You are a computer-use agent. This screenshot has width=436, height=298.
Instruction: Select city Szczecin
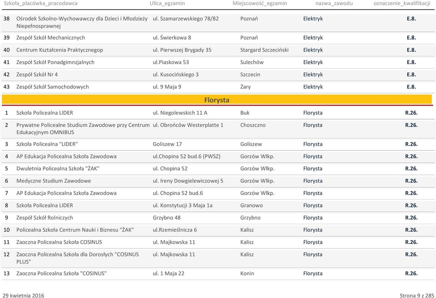(x=250, y=74)
